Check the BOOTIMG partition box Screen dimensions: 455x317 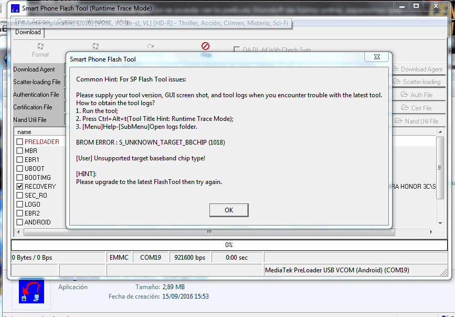[x=20, y=178]
